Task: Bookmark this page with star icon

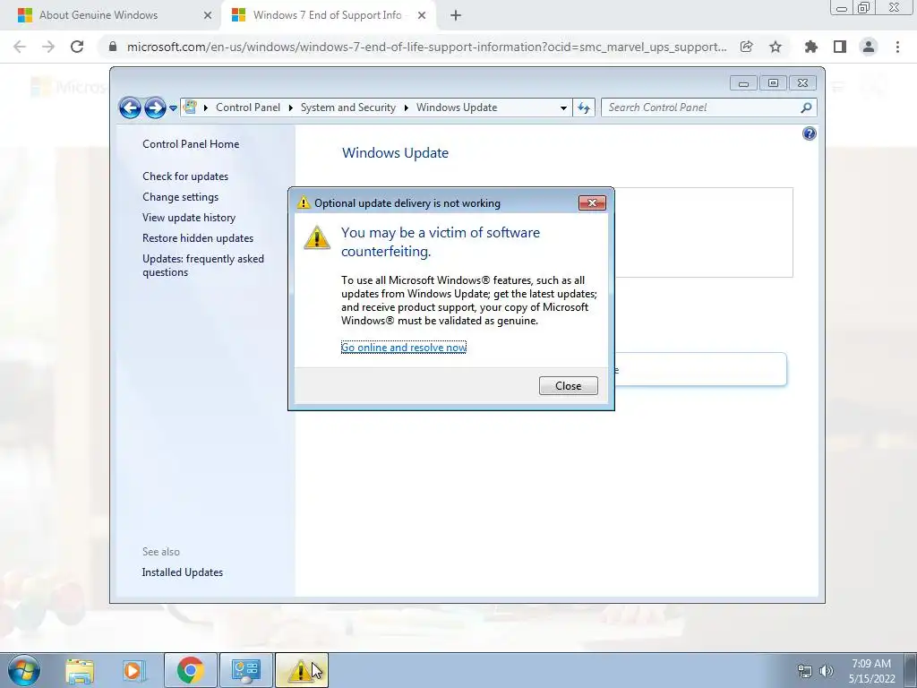Action: point(776,47)
